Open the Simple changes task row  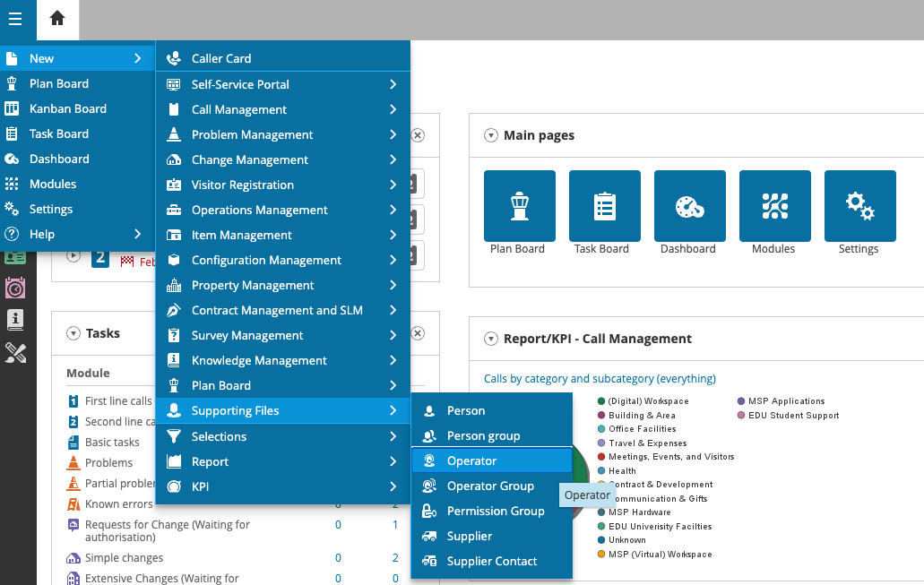(x=124, y=557)
